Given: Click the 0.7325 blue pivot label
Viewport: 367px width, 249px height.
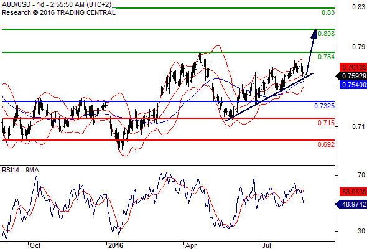Looking at the screenshot, I should coord(325,106).
